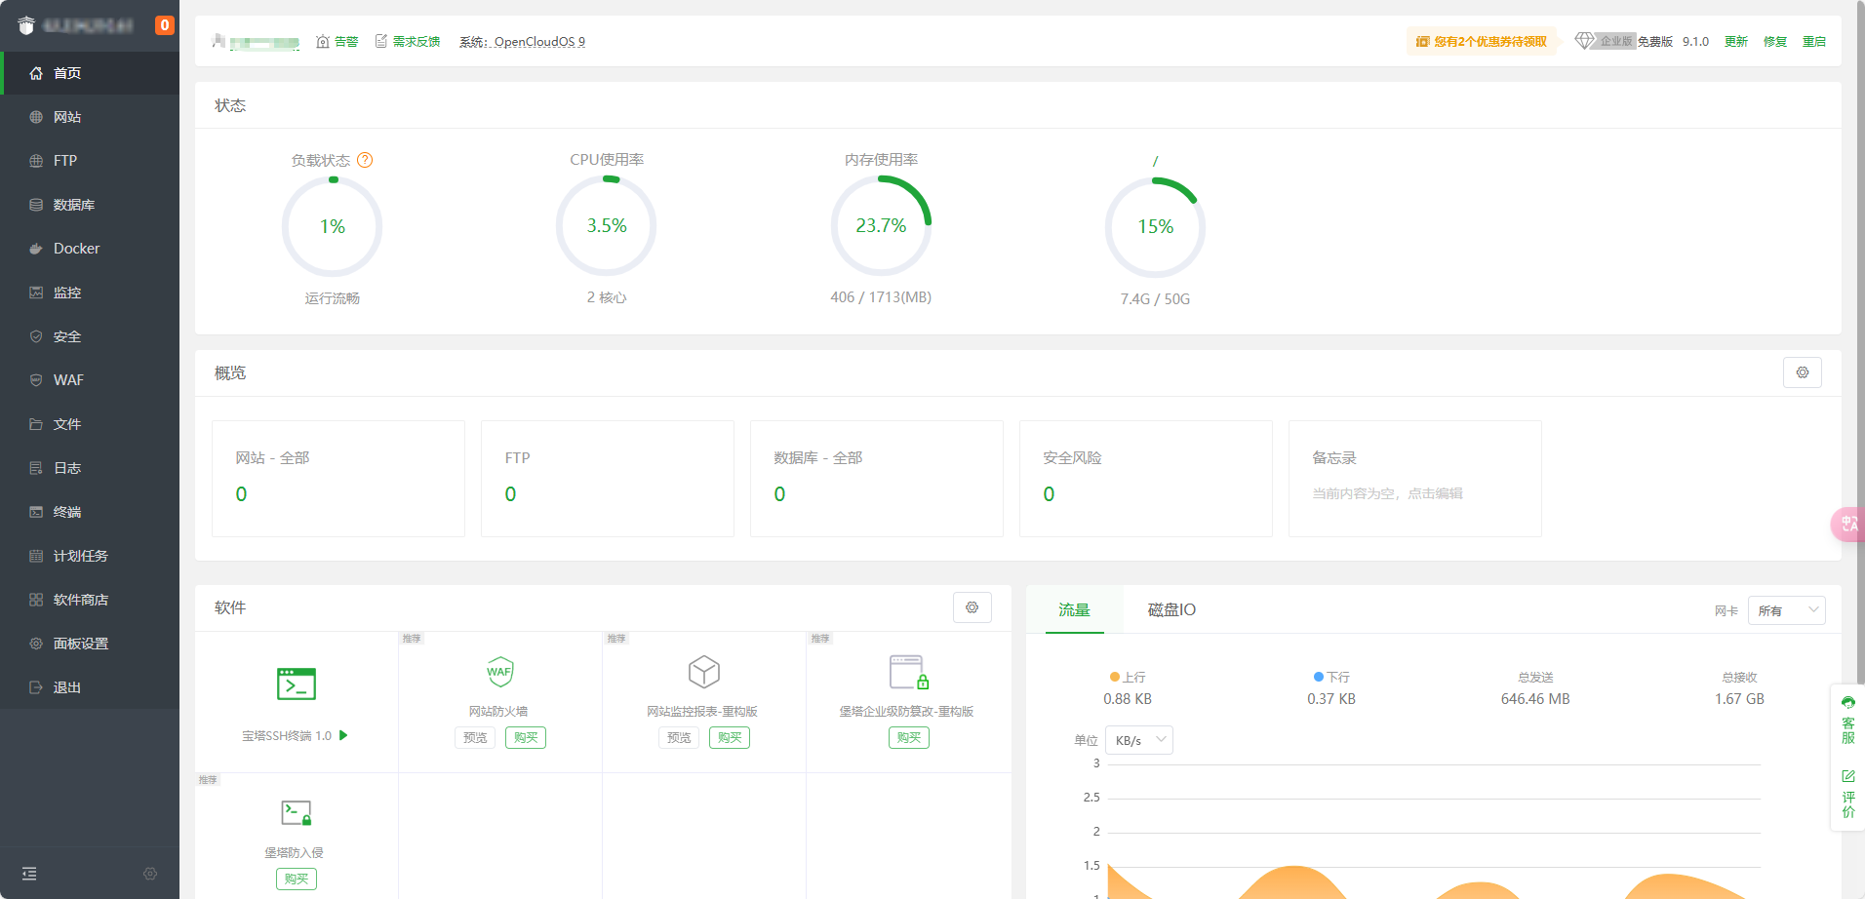This screenshot has width=1865, height=899.
Task: Switch to the 磁盘IO tab
Action: coord(1171,610)
